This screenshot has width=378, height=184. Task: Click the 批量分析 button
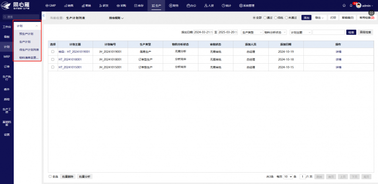tap(85, 176)
